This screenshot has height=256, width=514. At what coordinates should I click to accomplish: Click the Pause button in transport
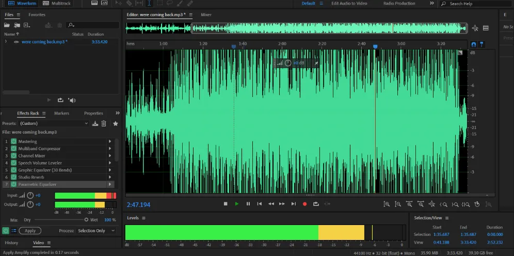point(248,204)
